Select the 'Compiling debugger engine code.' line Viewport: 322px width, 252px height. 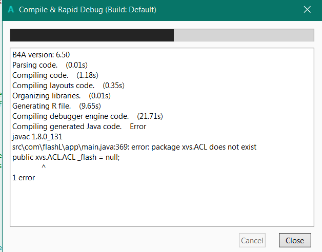(87, 116)
